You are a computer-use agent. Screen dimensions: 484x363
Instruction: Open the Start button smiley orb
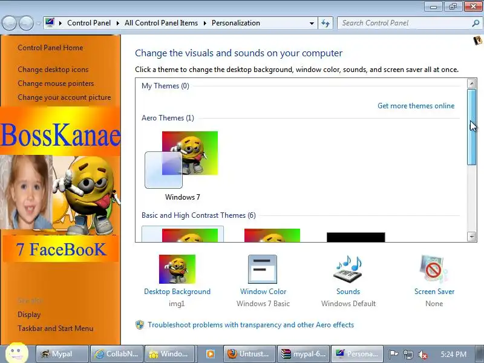17,353
